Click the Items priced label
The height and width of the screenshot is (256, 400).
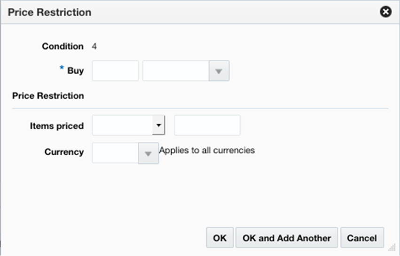point(57,126)
